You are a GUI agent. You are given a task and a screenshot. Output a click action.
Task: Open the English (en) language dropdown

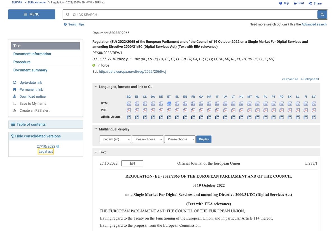(x=115, y=139)
